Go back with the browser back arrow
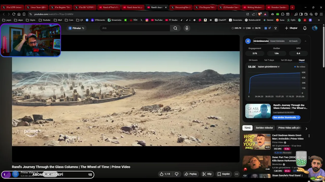The height and width of the screenshot is (182, 325). pos(4,14)
